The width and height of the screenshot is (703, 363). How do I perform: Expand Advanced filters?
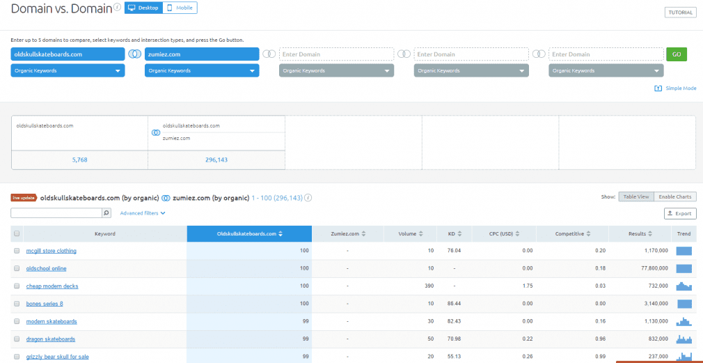click(x=143, y=213)
